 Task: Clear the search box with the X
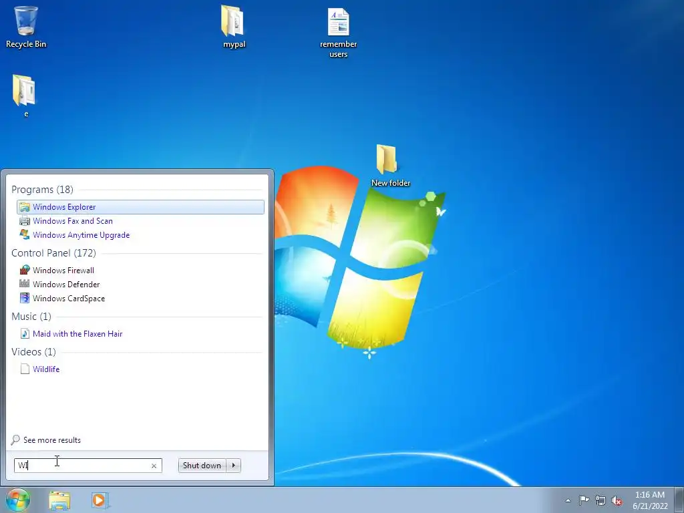tap(154, 466)
